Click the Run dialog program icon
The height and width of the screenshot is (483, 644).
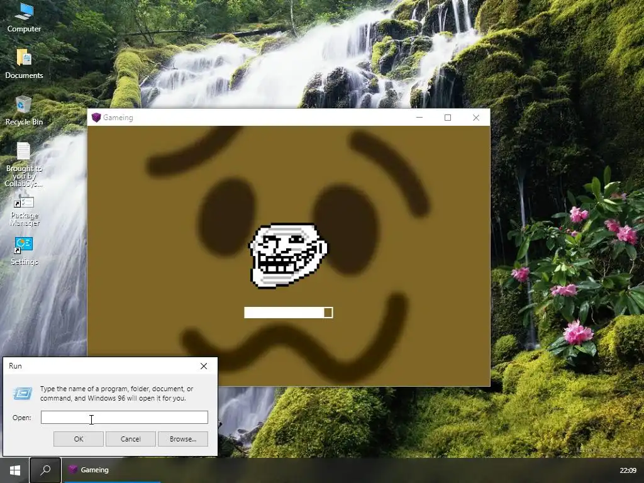(x=22, y=394)
